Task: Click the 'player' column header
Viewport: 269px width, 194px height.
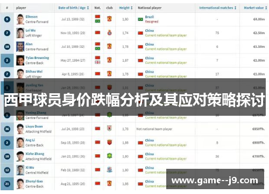Action: tap(21, 8)
